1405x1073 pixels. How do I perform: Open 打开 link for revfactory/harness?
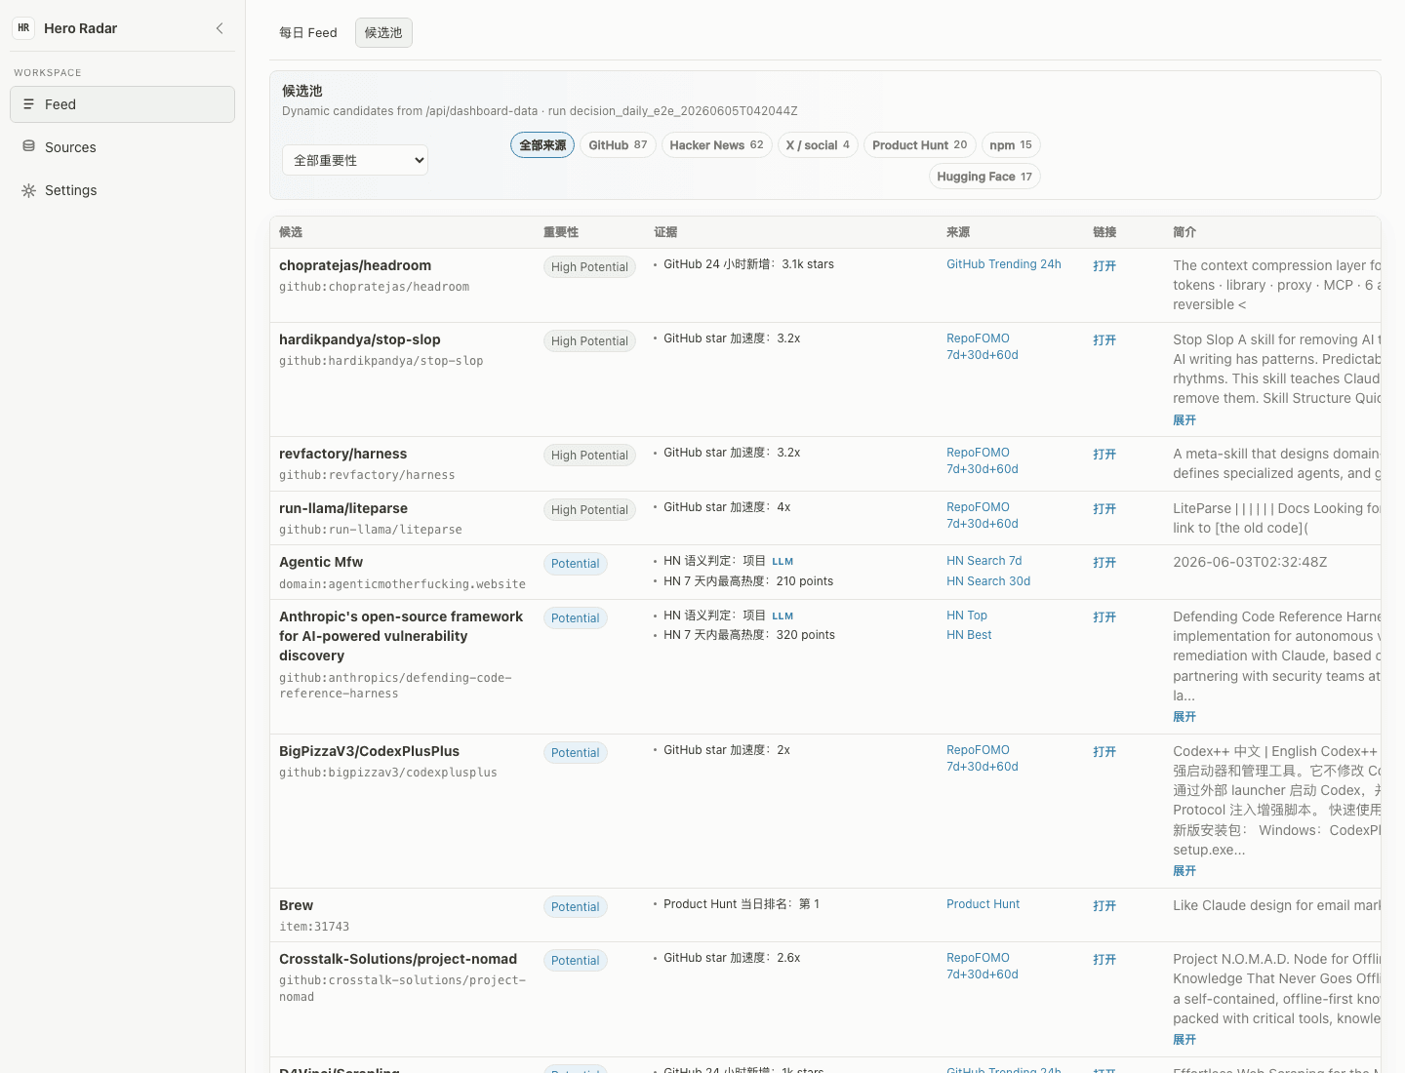click(x=1104, y=454)
